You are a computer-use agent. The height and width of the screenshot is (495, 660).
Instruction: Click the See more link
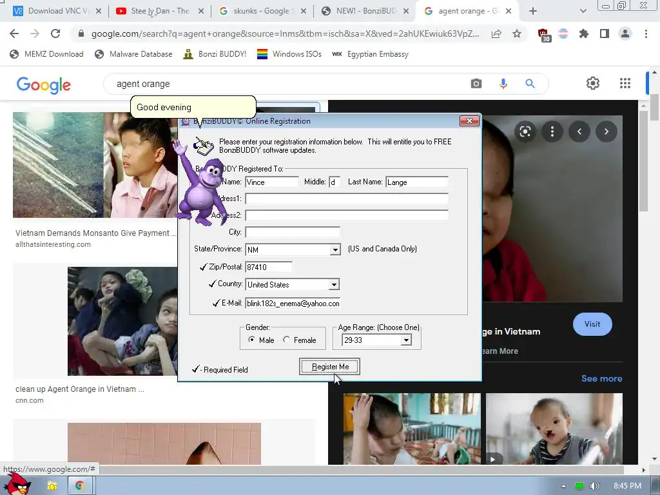click(601, 378)
